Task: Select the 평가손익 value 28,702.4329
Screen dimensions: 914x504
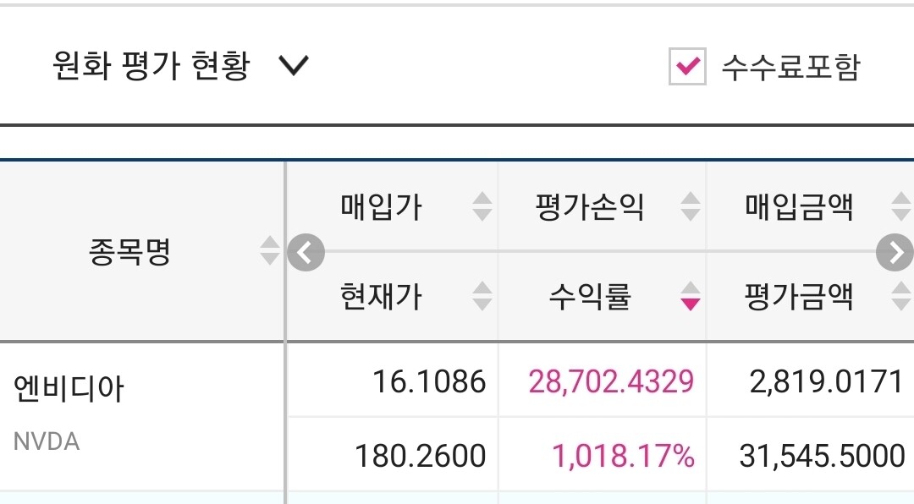Action: point(611,382)
